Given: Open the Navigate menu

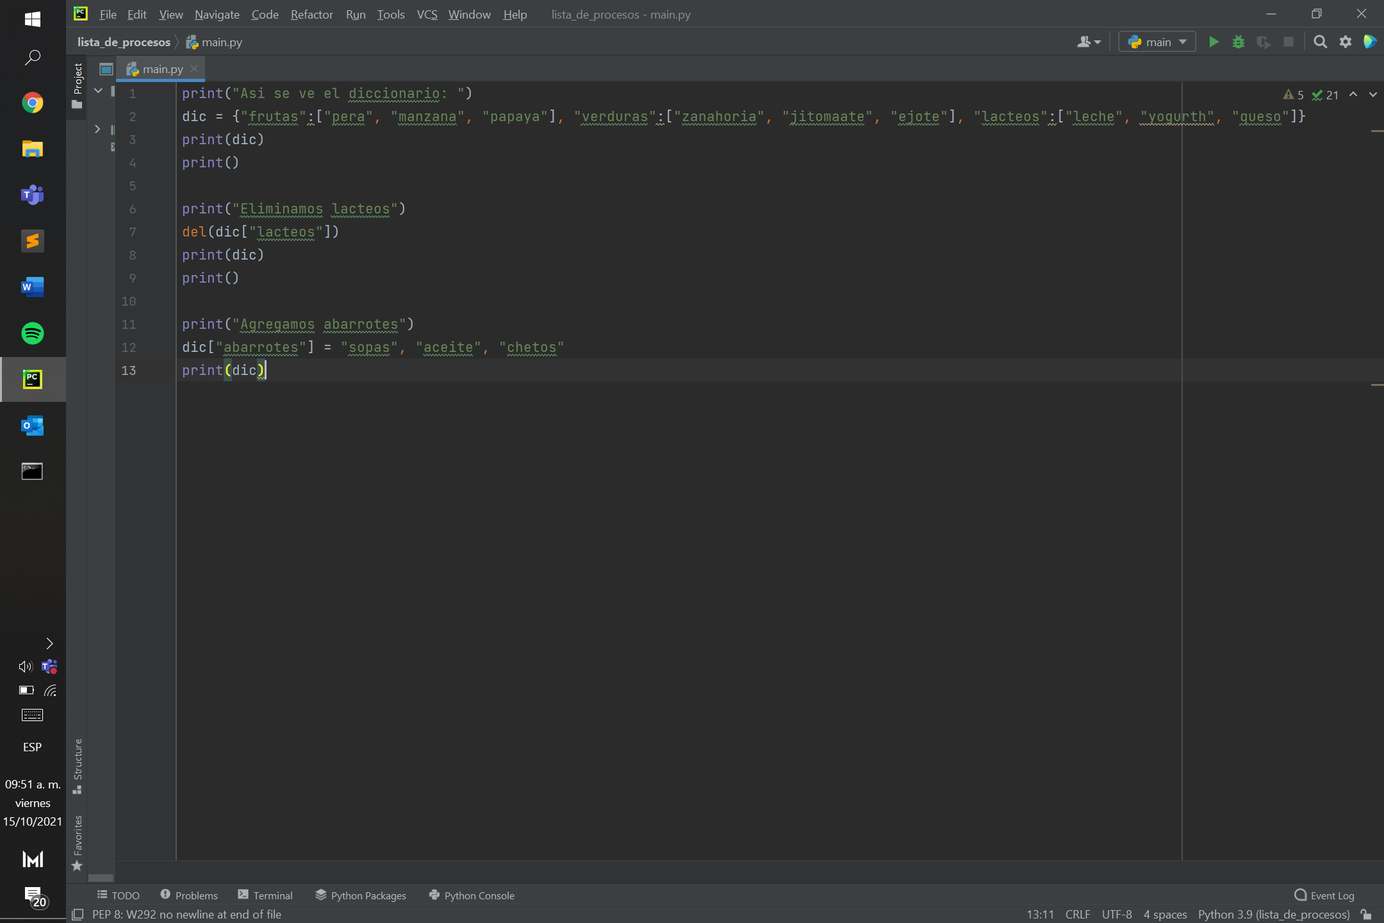Looking at the screenshot, I should click(217, 14).
